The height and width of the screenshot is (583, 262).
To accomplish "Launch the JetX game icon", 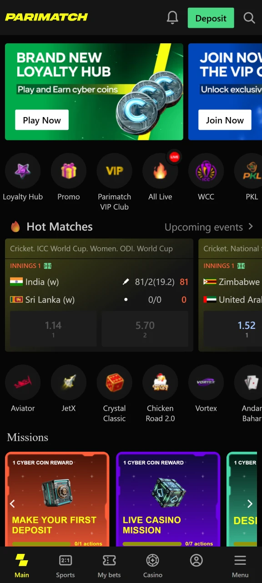I will pos(69,383).
